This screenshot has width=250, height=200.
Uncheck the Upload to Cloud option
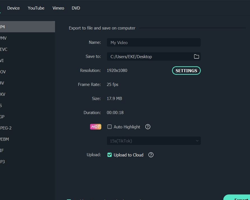[x=109, y=155]
